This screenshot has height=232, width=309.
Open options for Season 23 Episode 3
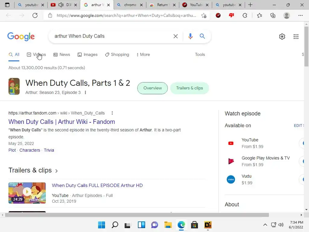(85, 92)
